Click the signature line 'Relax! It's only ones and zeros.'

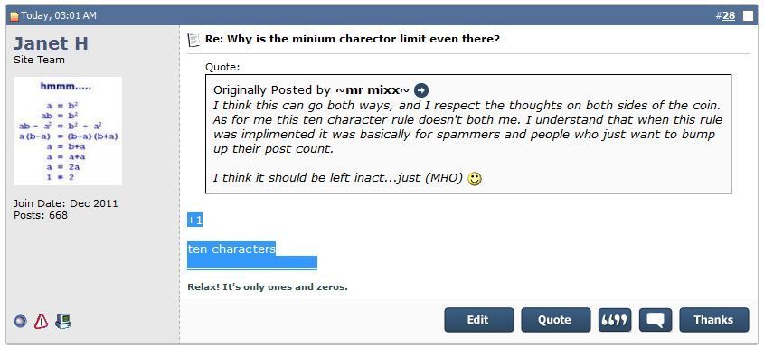(268, 286)
